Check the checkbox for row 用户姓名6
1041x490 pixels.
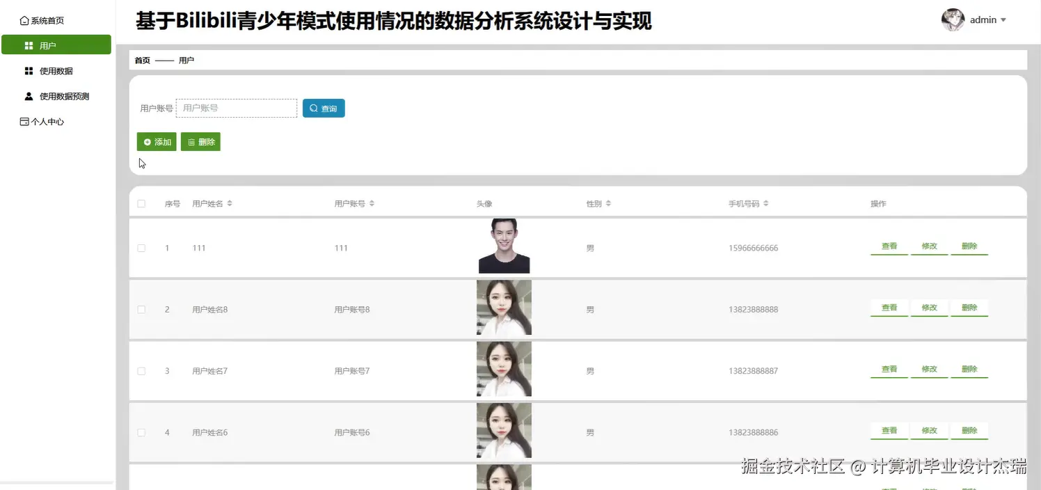click(x=141, y=432)
